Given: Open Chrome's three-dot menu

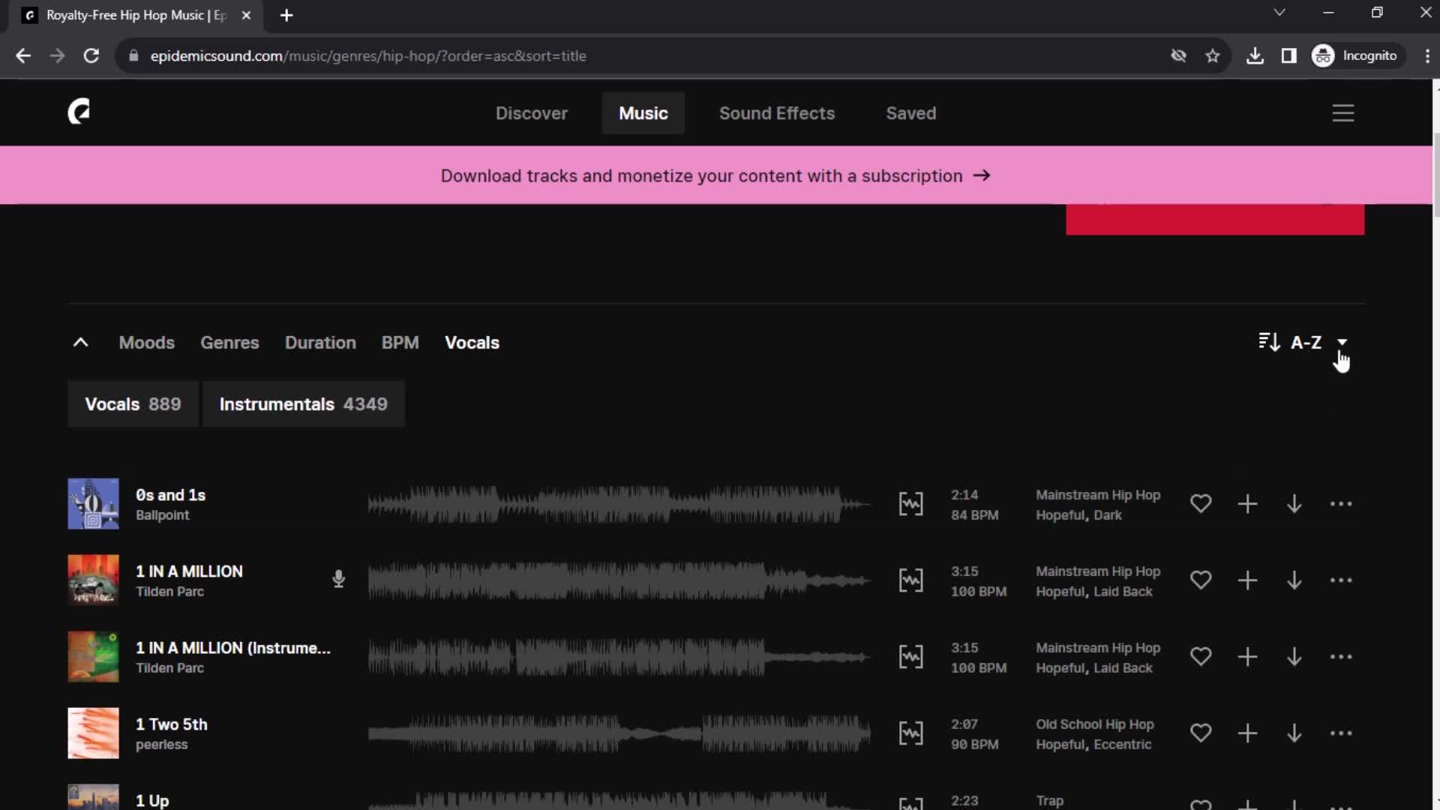Looking at the screenshot, I should click(1427, 56).
